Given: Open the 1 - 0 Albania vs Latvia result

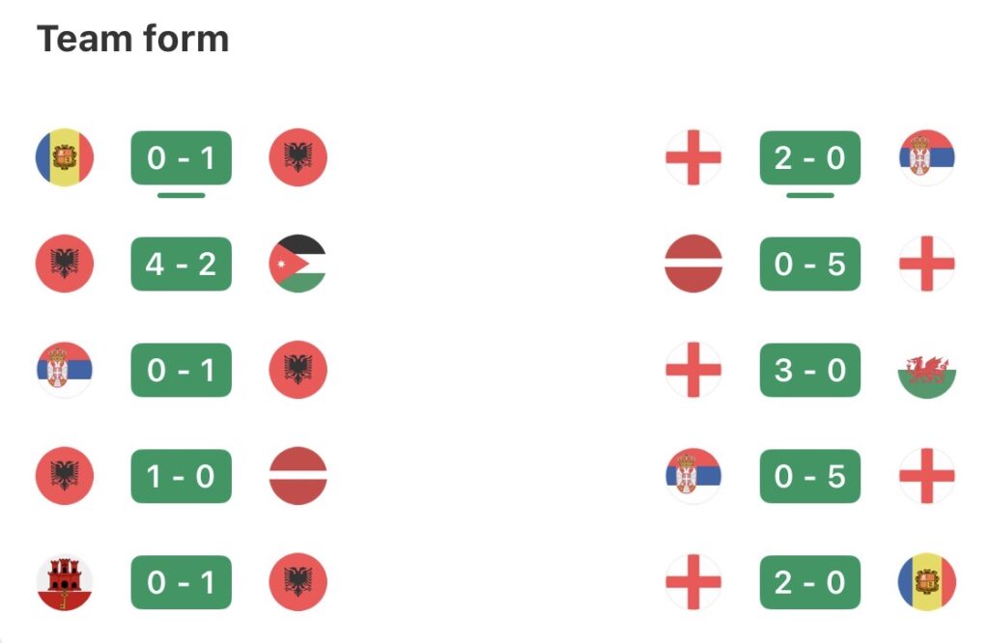Looking at the screenshot, I should click(x=182, y=476).
